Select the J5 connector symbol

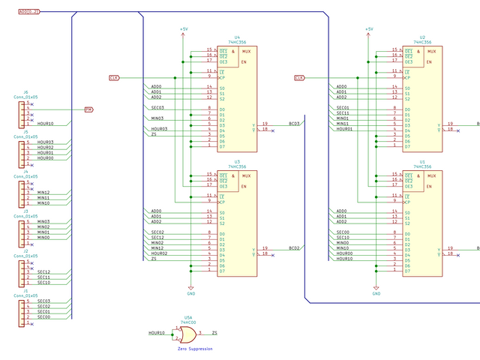point(21,153)
